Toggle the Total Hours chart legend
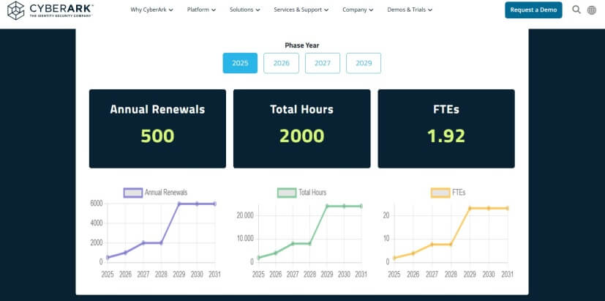The image size is (605, 301). click(x=301, y=193)
